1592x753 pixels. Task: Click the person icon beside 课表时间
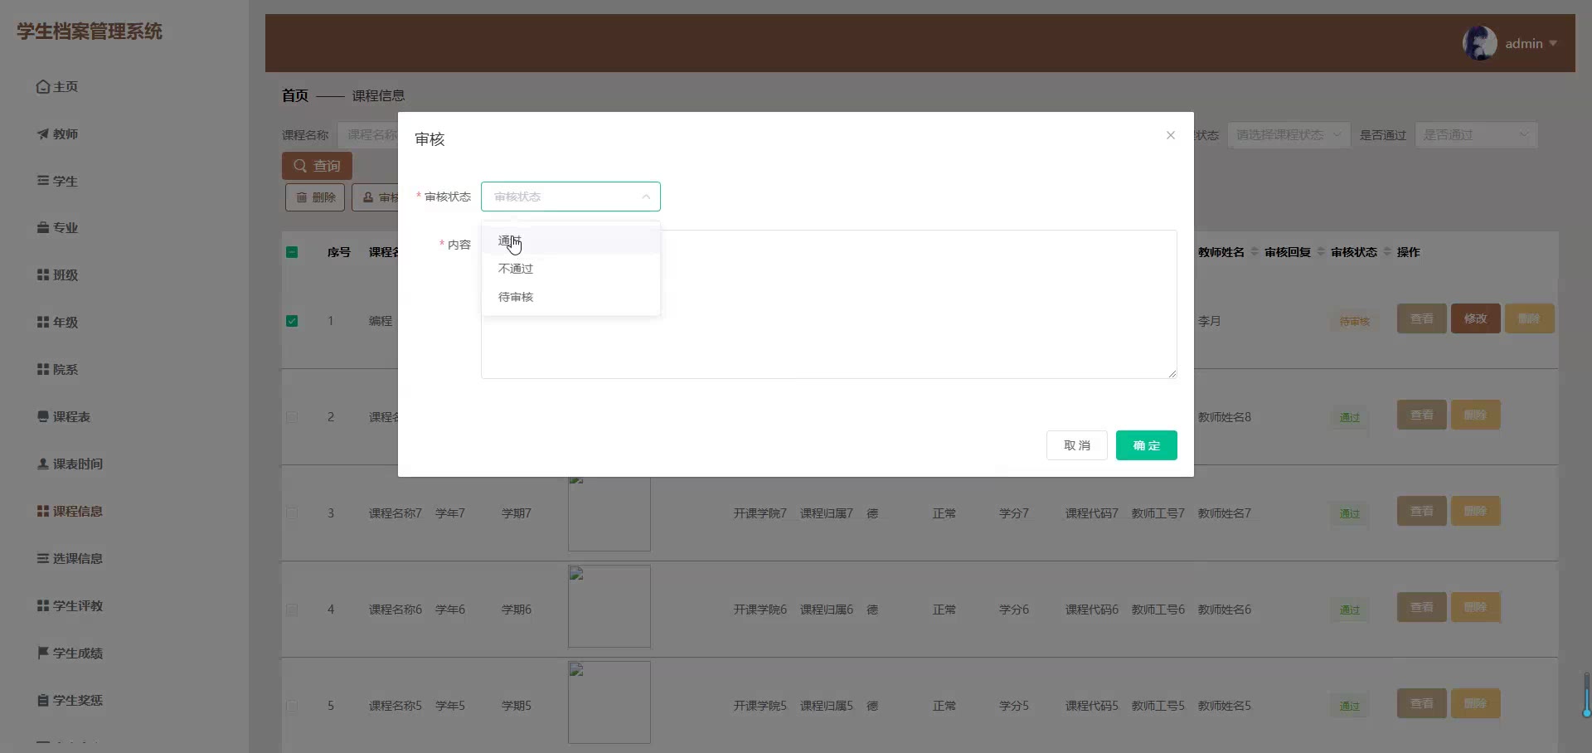(43, 464)
